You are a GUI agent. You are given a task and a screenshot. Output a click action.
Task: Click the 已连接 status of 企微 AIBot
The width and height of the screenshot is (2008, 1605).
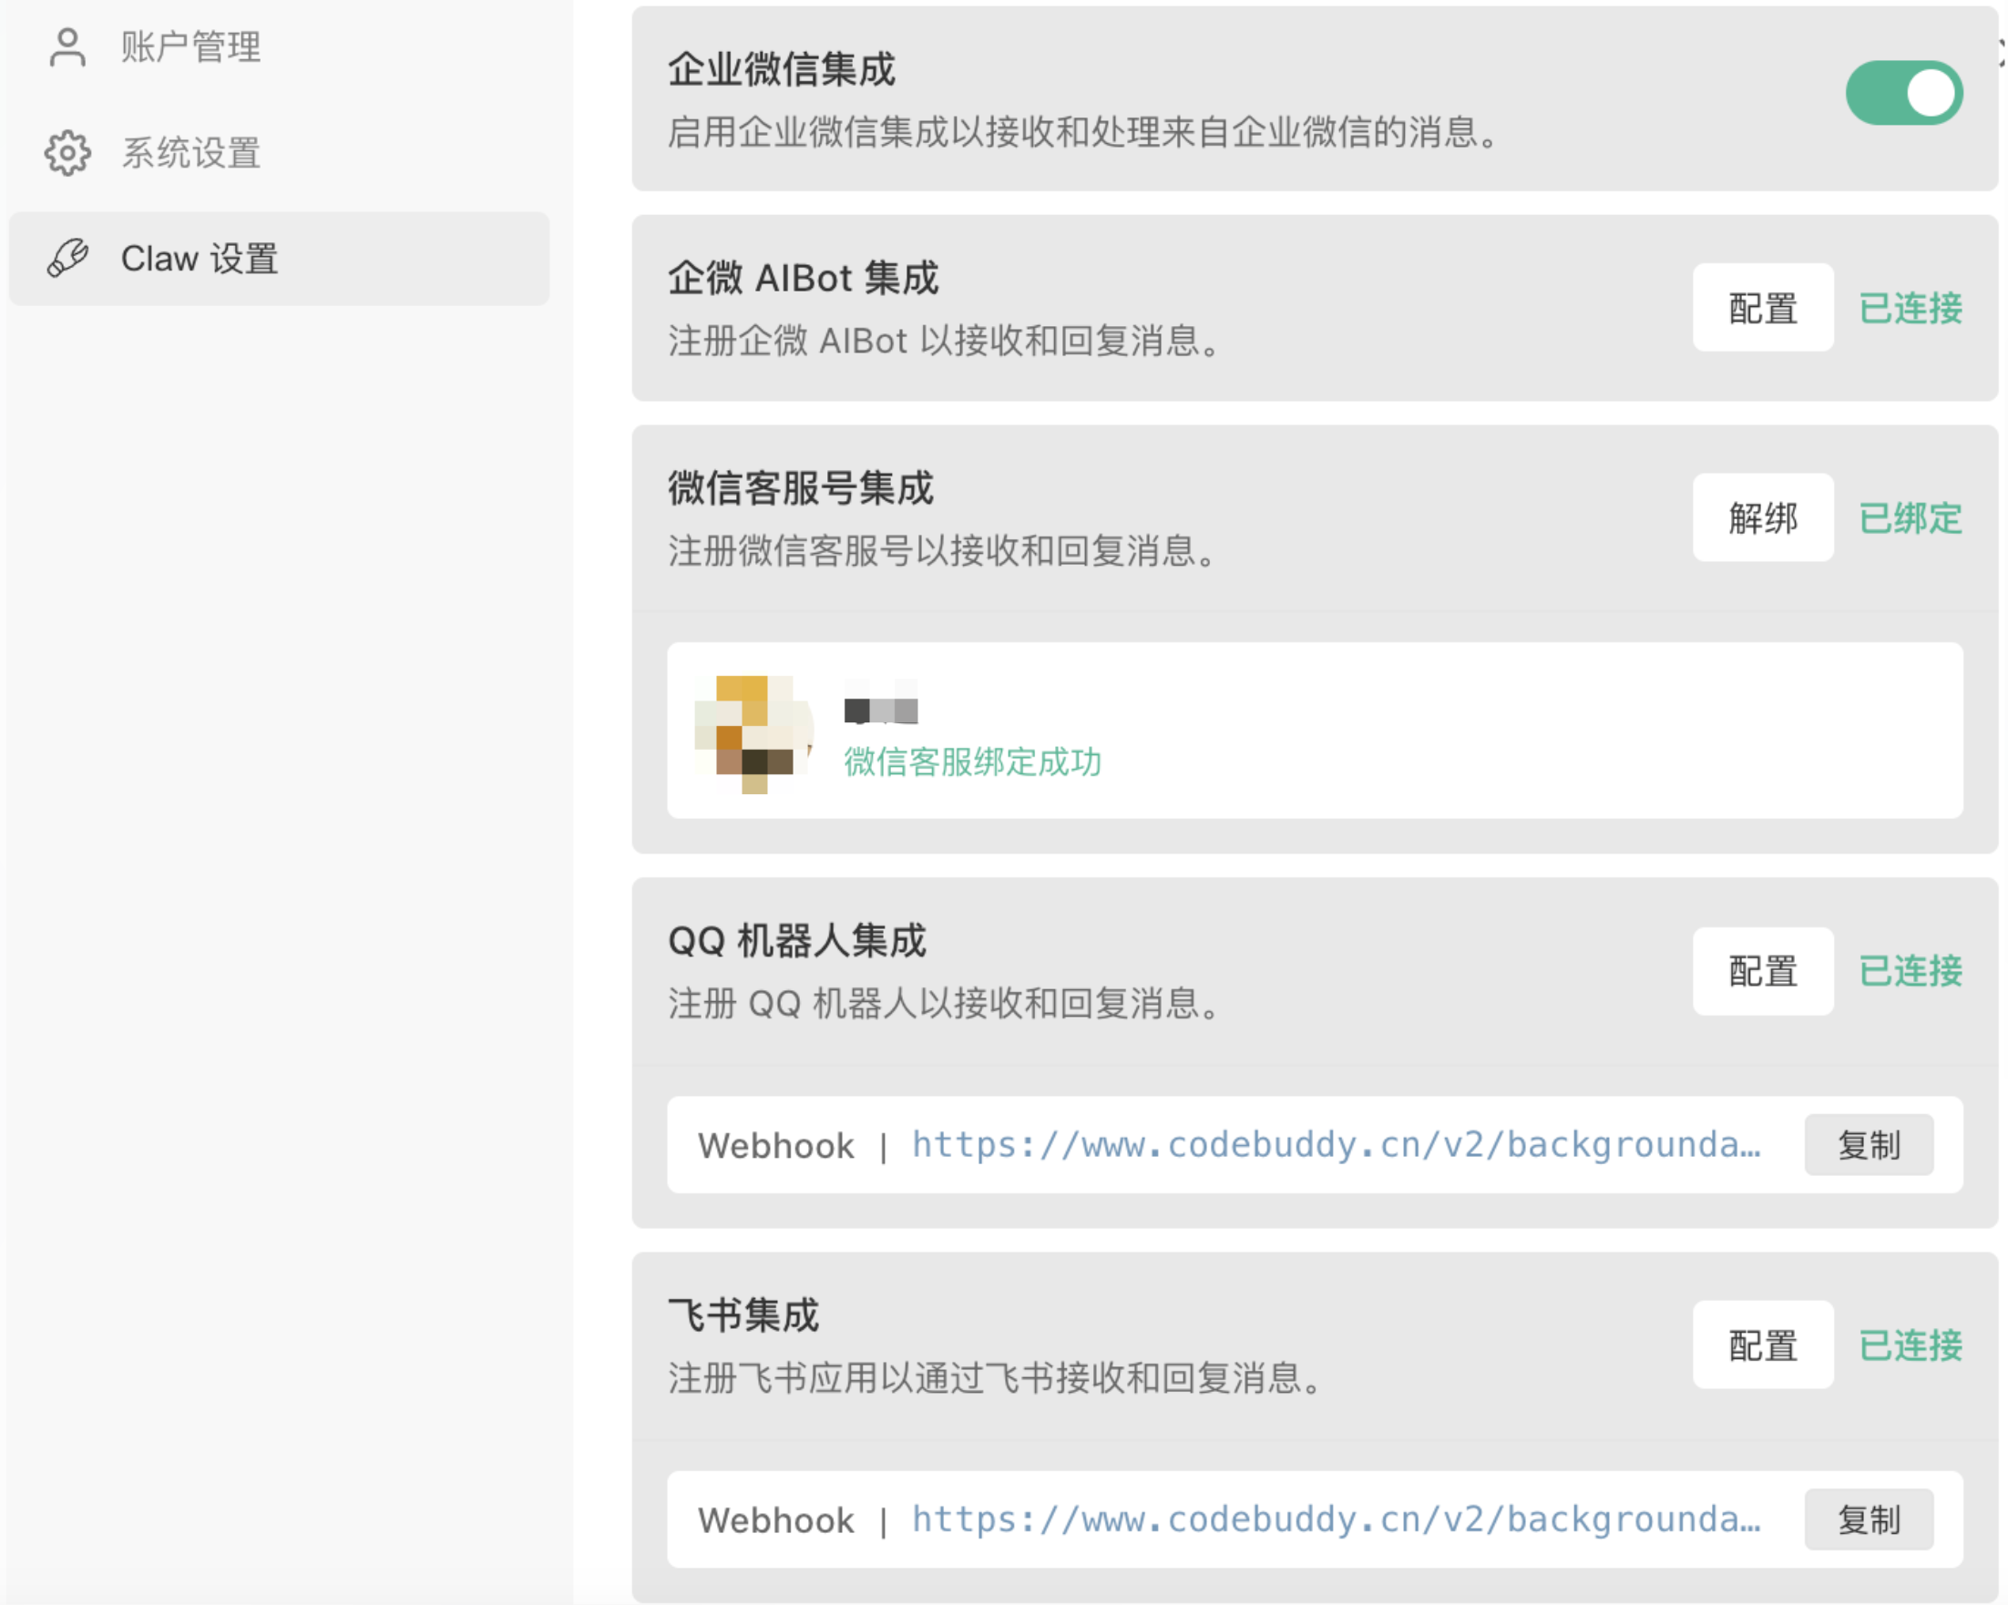(x=1910, y=309)
